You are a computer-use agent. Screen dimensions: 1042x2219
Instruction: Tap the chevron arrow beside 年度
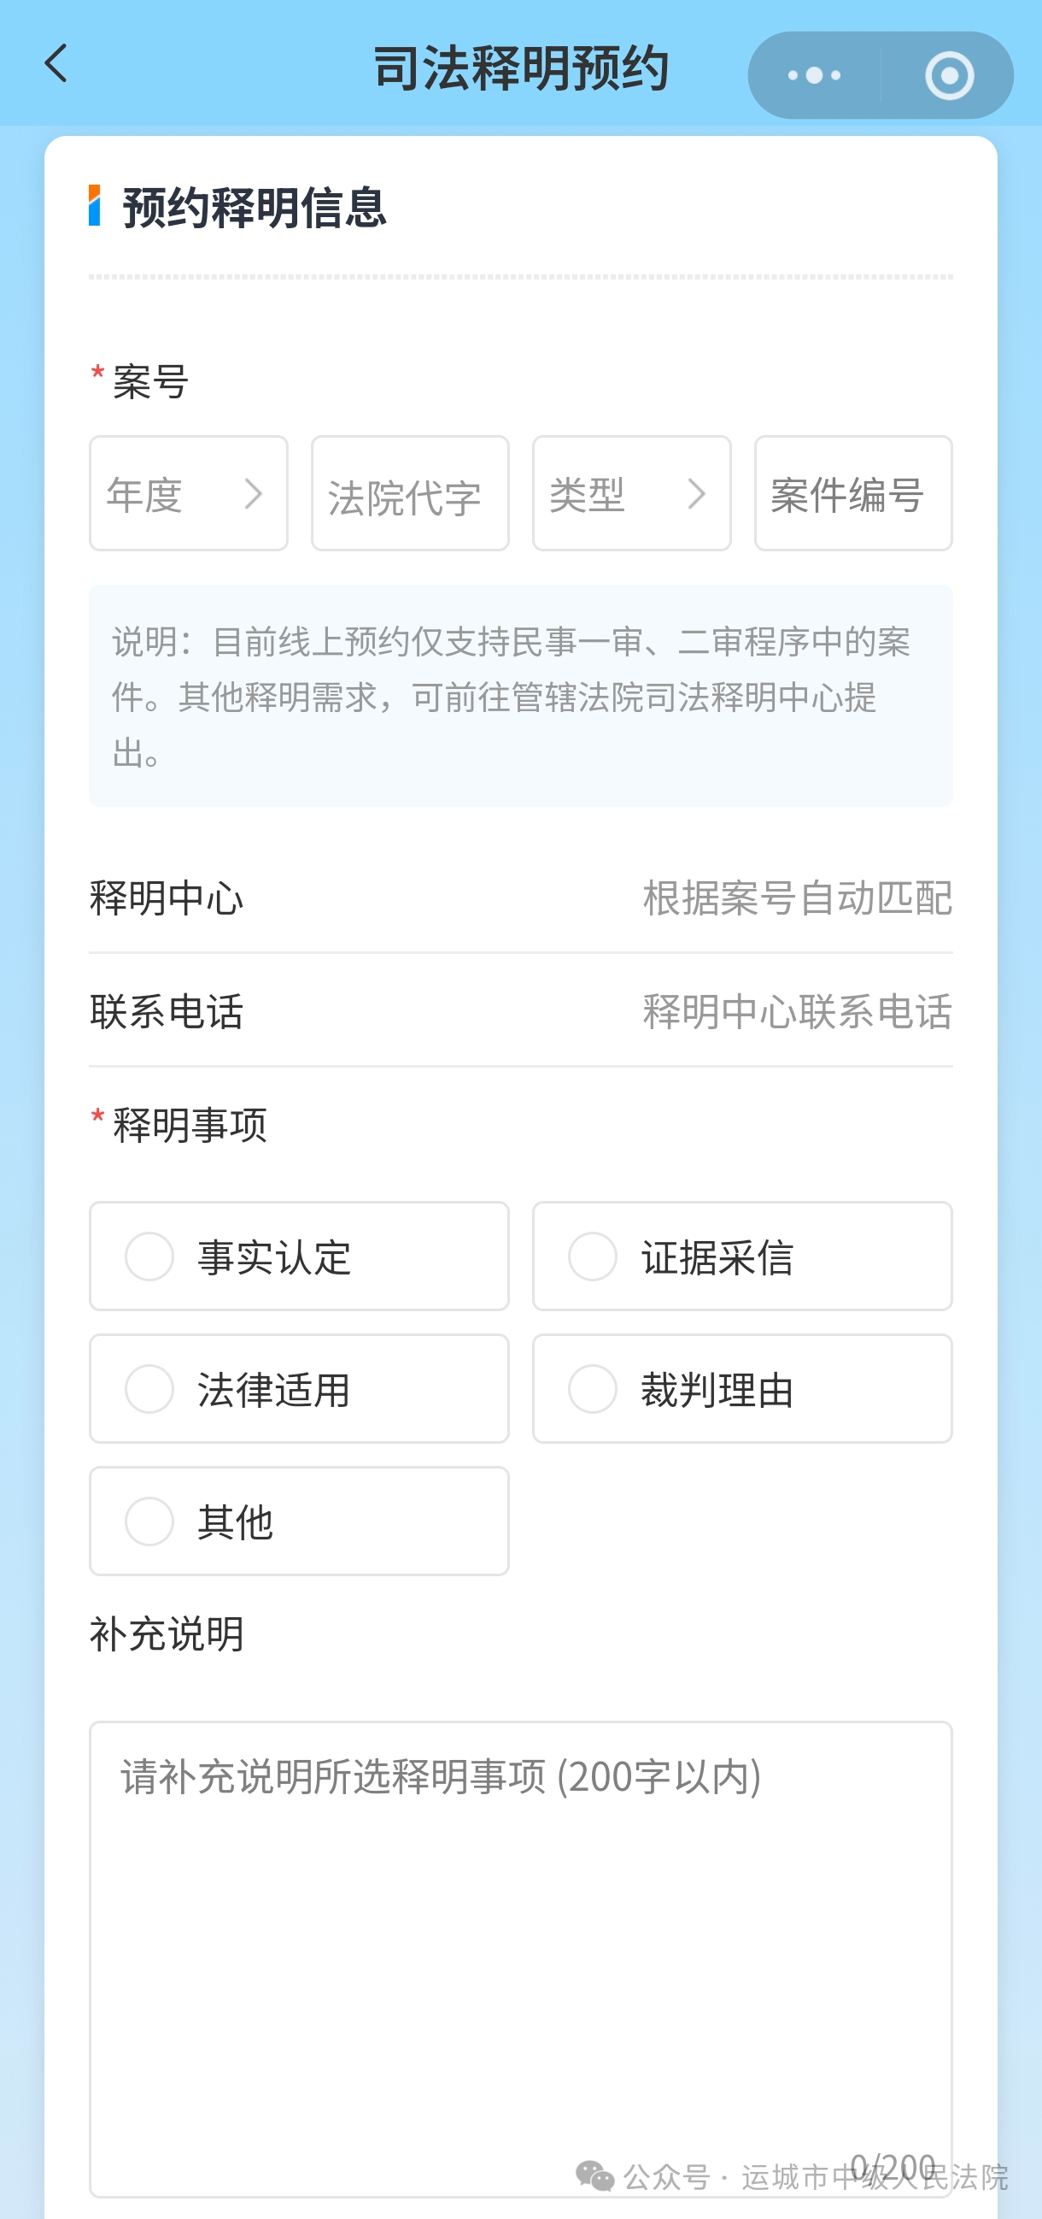pos(254,493)
